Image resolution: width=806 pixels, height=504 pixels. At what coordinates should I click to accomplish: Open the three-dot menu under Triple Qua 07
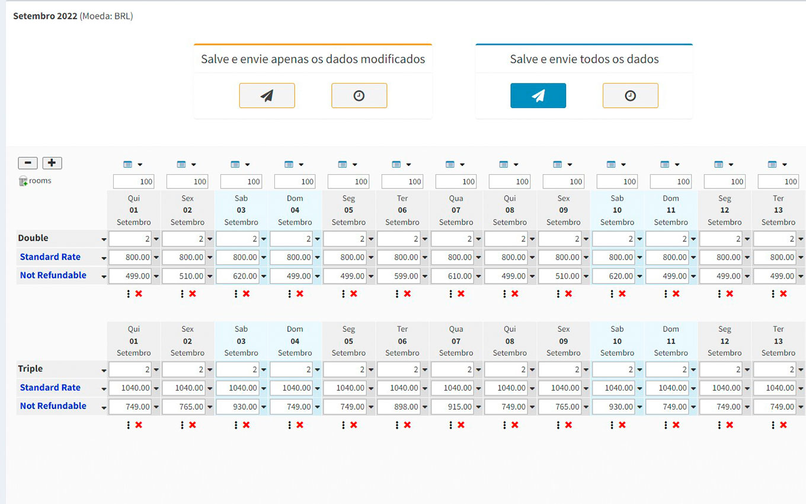pyautogui.click(x=451, y=425)
